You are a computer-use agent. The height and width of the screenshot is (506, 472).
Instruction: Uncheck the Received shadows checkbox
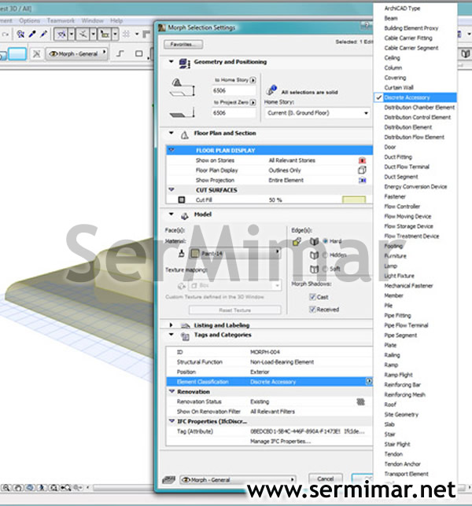pyautogui.click(x=312, y=310)
